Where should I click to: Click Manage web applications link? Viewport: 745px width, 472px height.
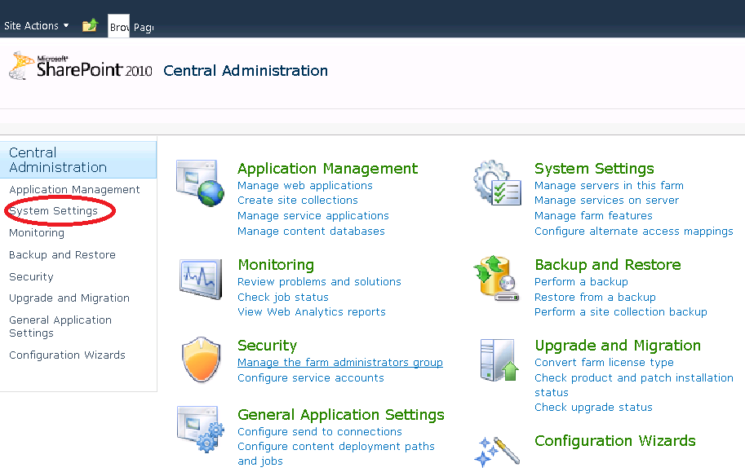[x=305, y=185]
